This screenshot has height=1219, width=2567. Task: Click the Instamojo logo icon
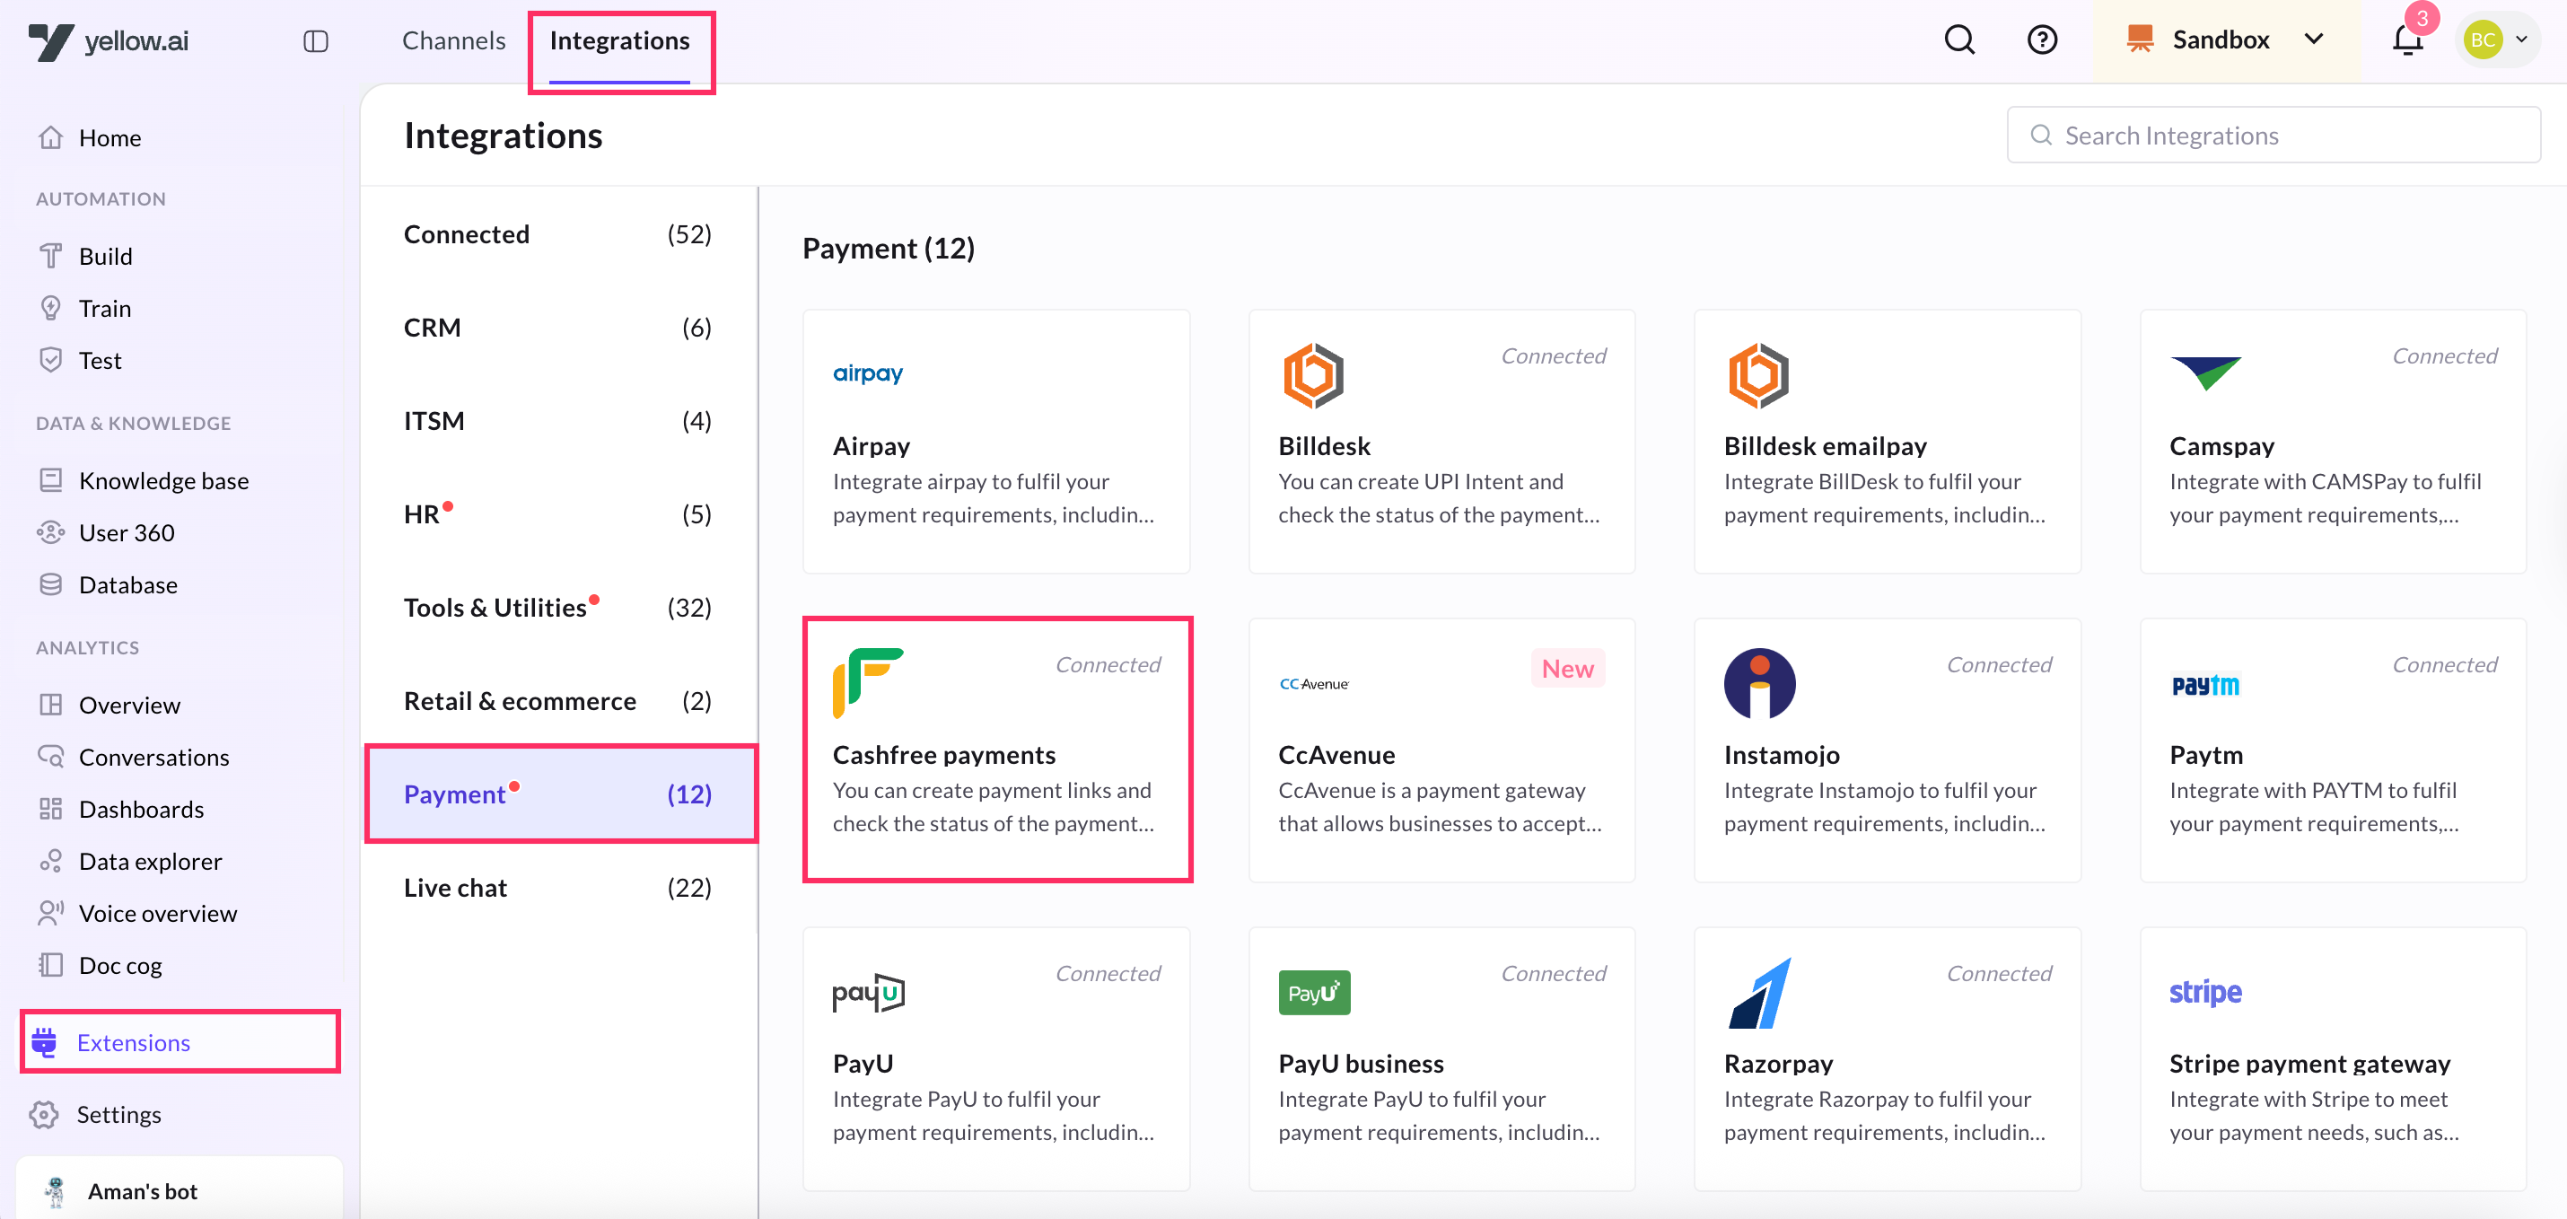click(1759, 684)
